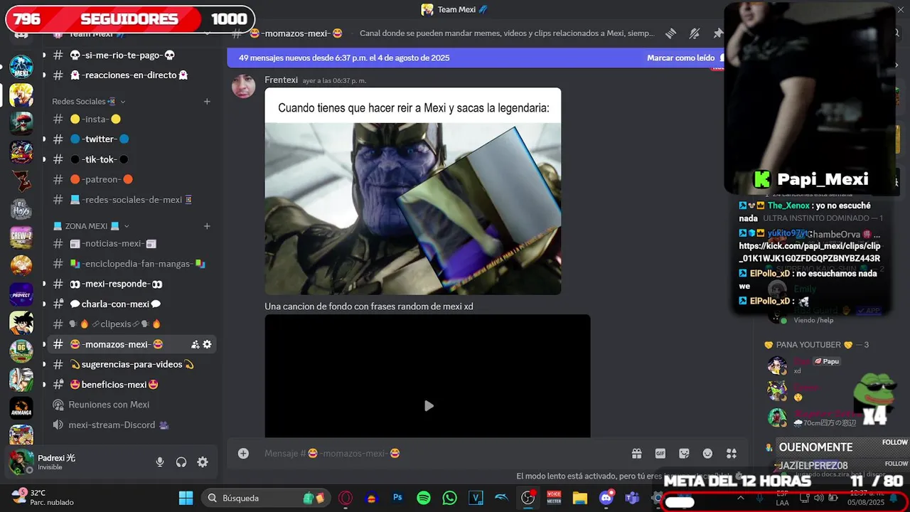This screenshot has width=910, height=512.
Task: Open the Thanos meme image
Action: pos(413,191)
